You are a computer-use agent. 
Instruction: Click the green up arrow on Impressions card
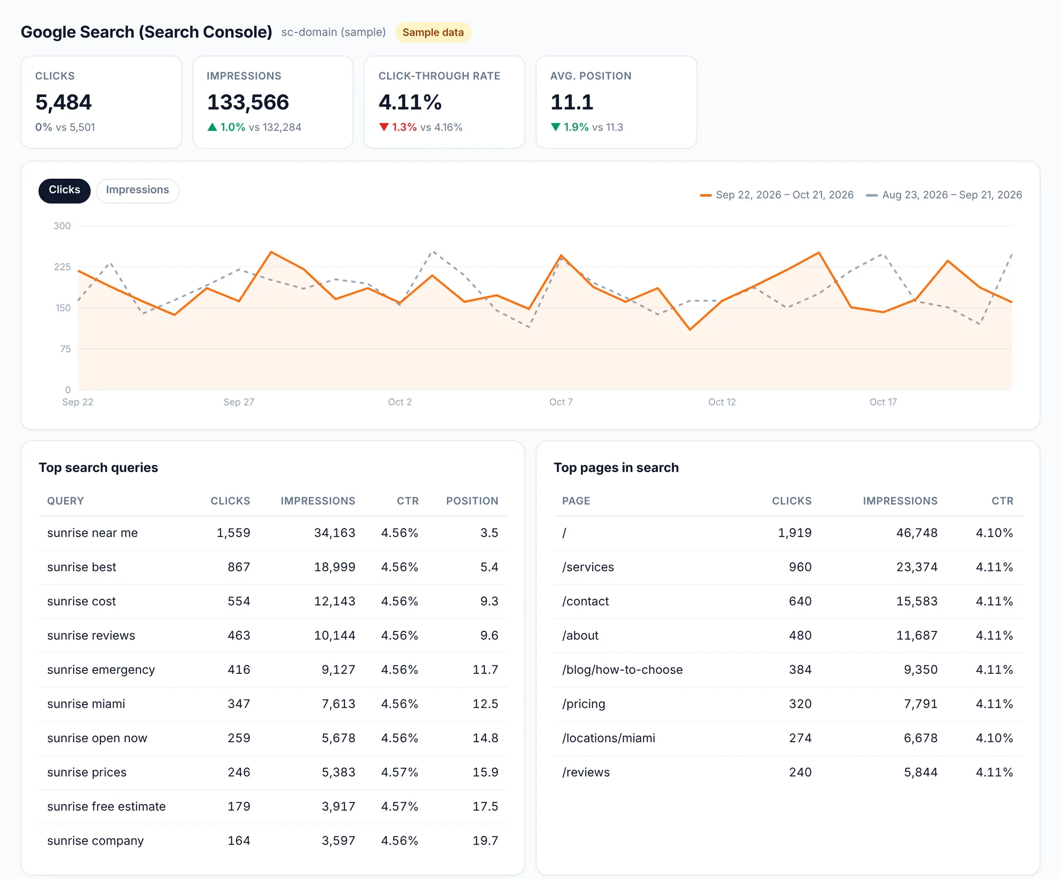tap(212, 127)
